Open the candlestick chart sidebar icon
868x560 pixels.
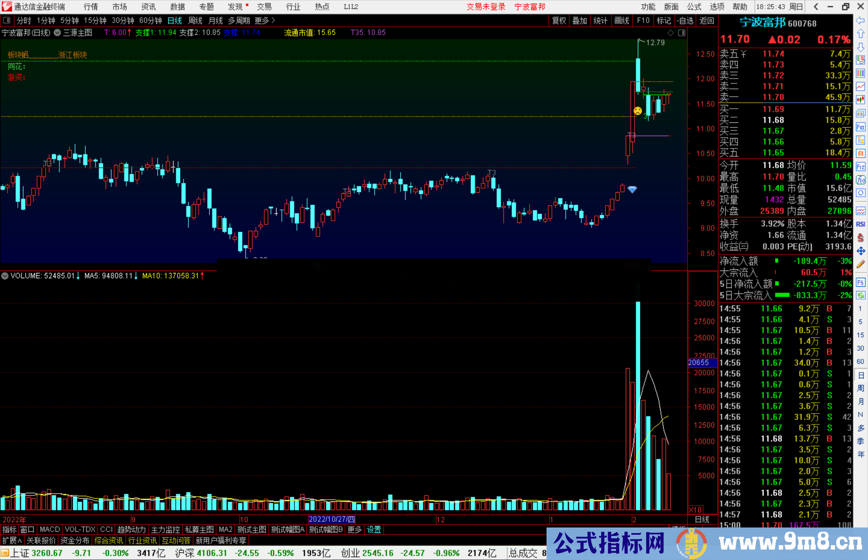pos(860,100)
